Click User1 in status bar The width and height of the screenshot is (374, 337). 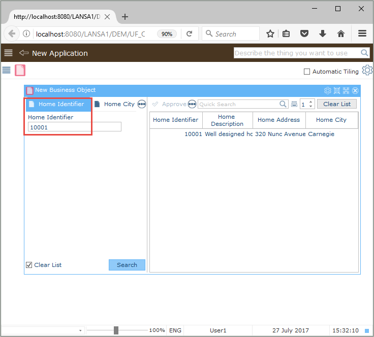point(218,330)
